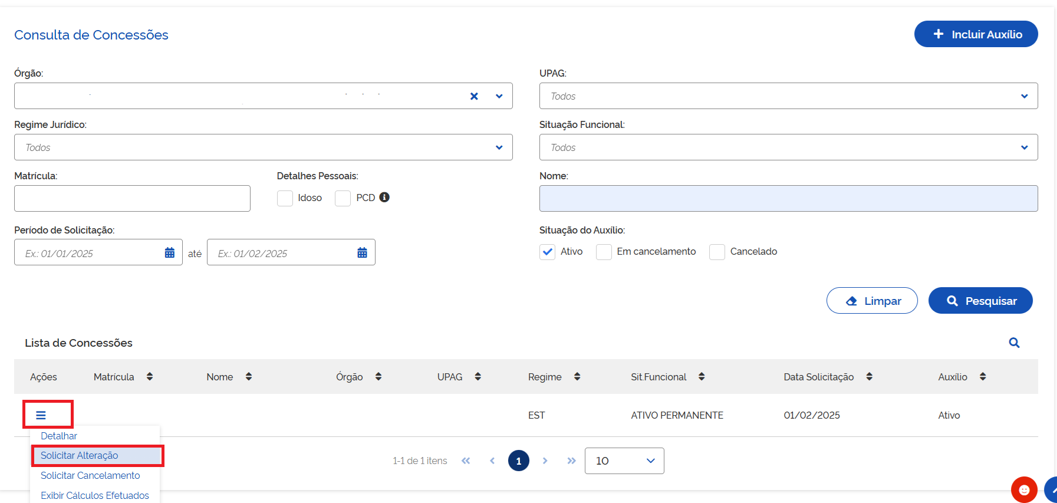Open the Regime Jurídico dropdown
Image resolution: width=1057 pixels, height=503 pixels.
coord(263,147)
